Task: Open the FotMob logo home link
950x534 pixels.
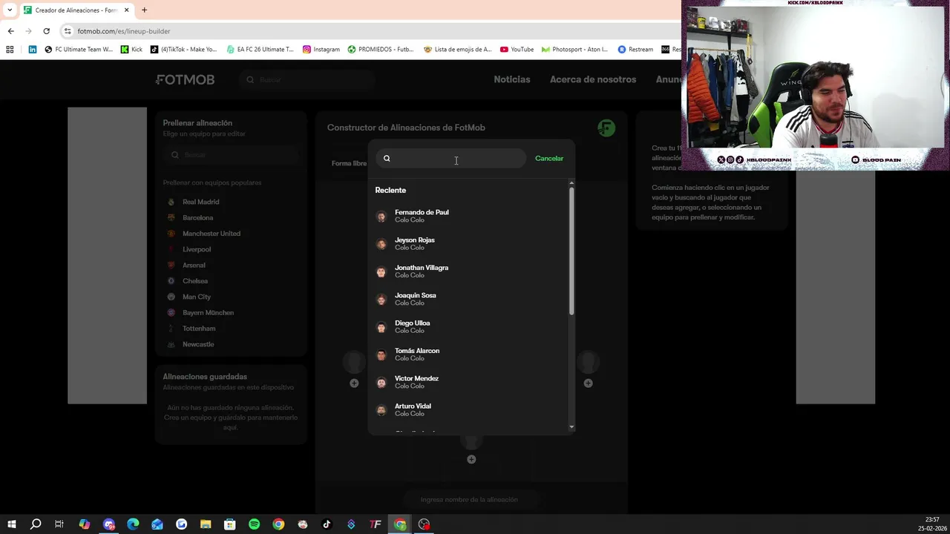Action: pyautogui.click(x=185, y=79)
